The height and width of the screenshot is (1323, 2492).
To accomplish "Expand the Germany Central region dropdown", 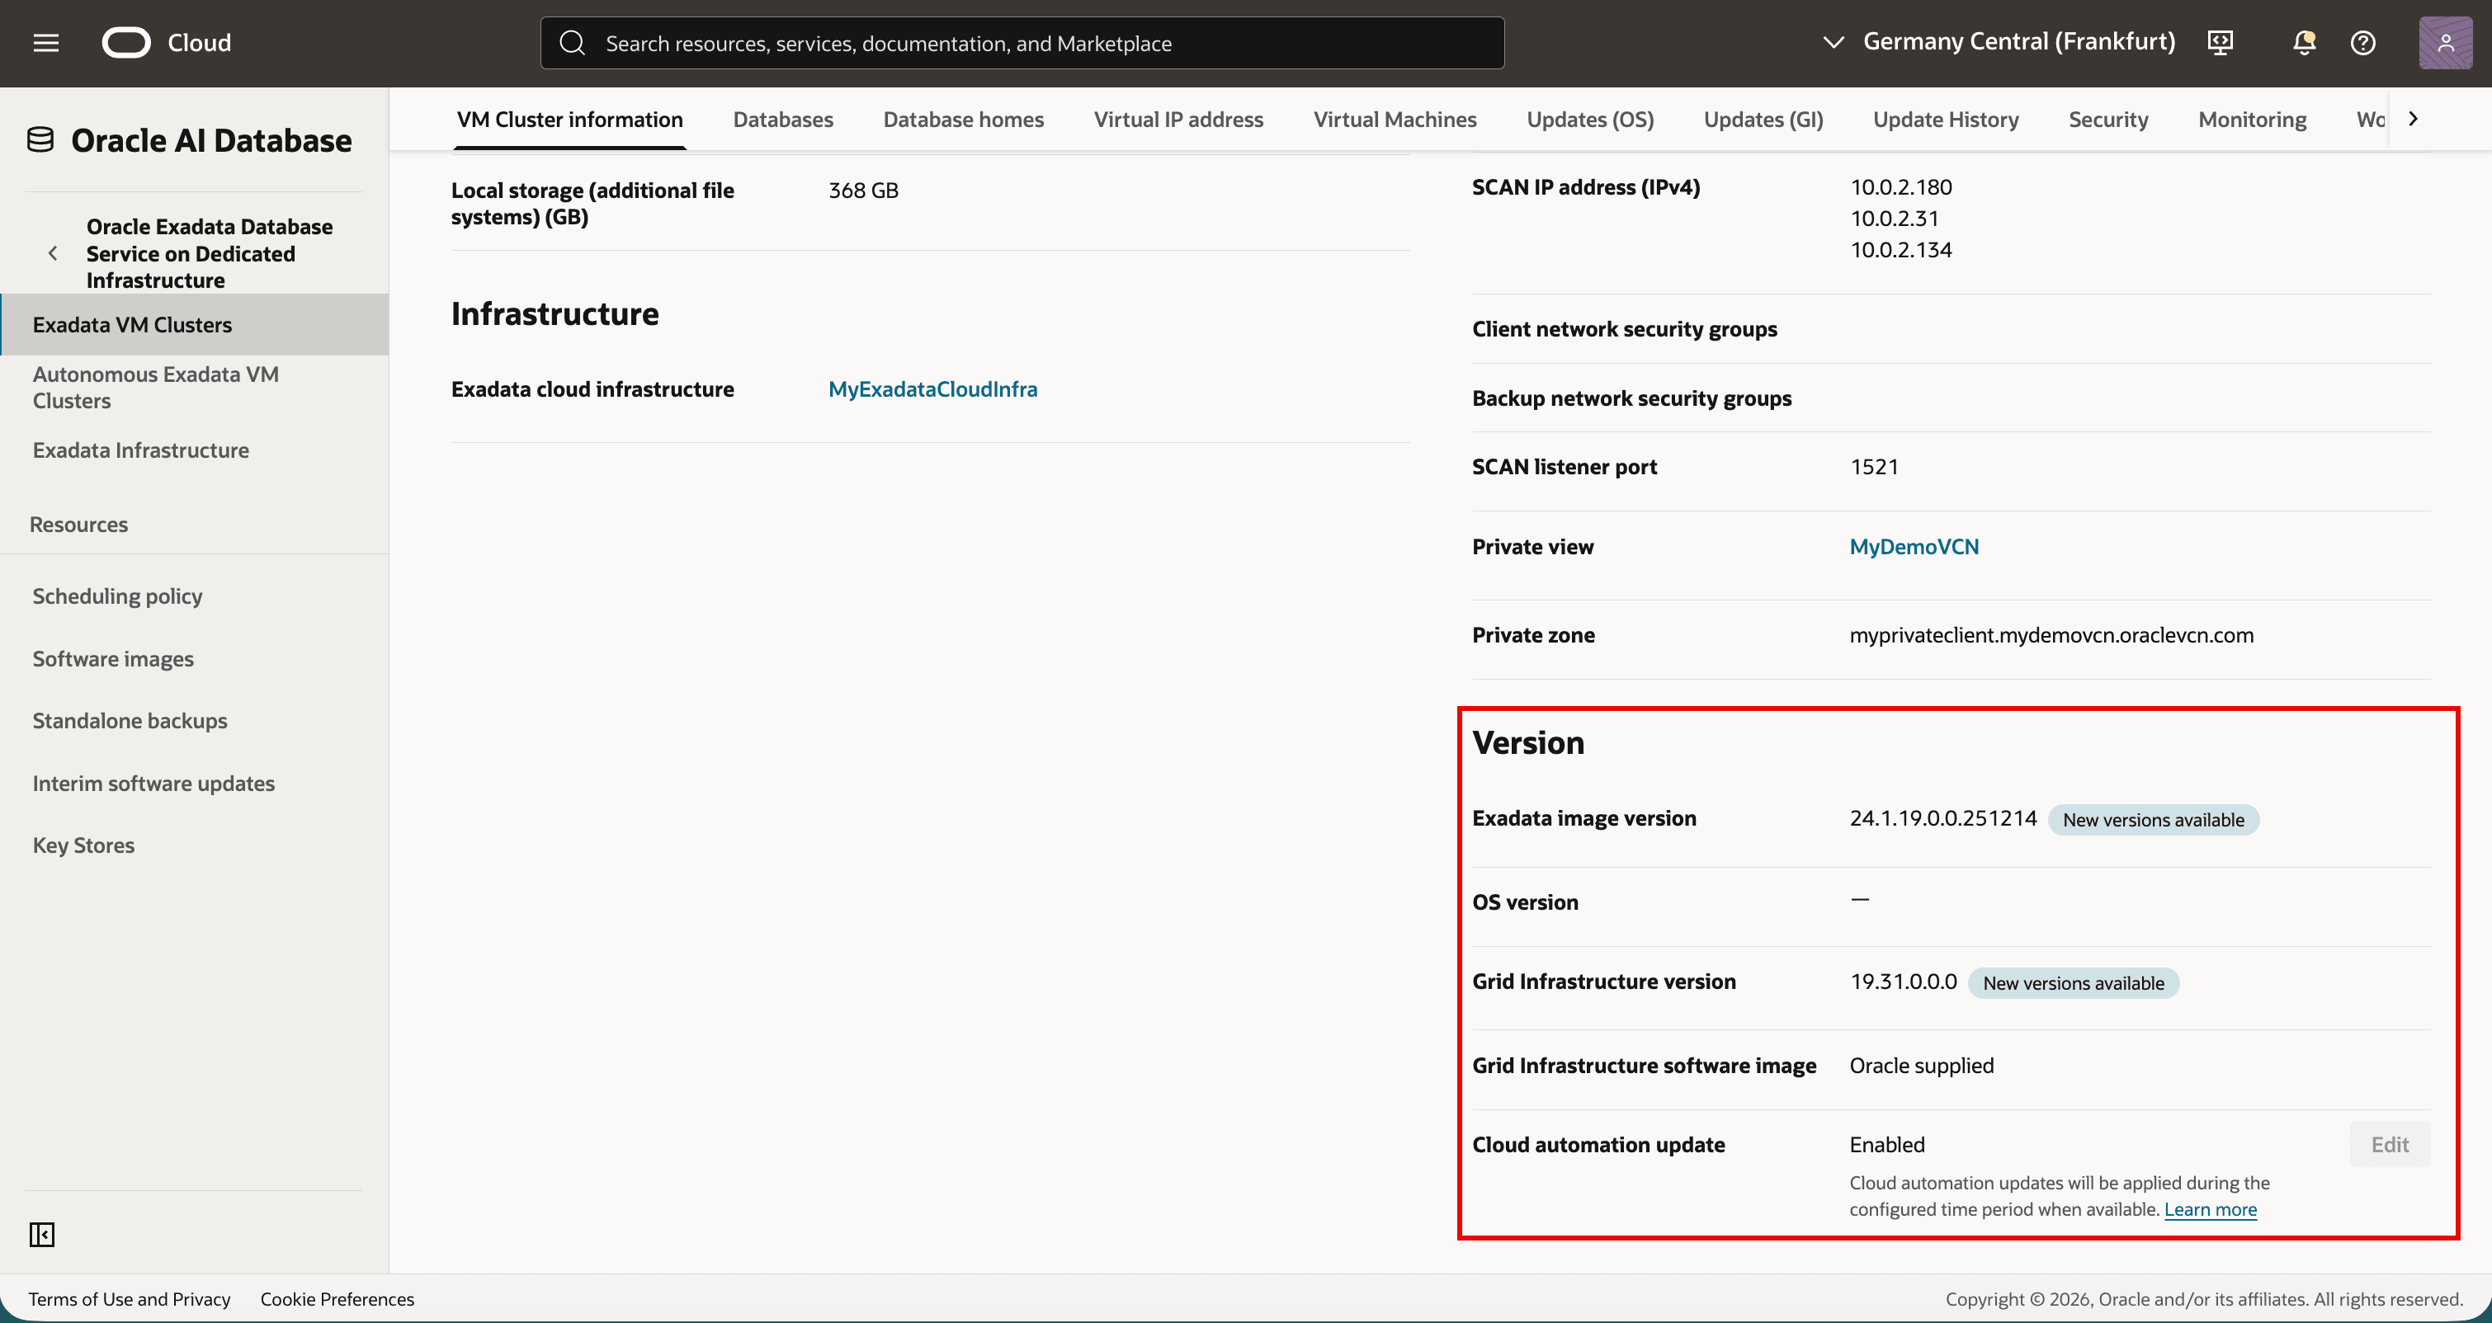I will point(1999,41).
